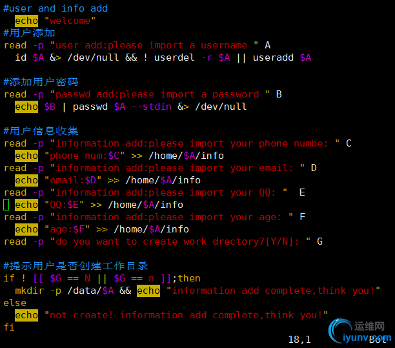
Task: Click the highlighted 'echo' on the mkdir line
Action: point(148,291)
